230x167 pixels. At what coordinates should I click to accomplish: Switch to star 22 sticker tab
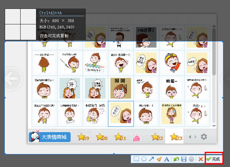click(157, 137)
